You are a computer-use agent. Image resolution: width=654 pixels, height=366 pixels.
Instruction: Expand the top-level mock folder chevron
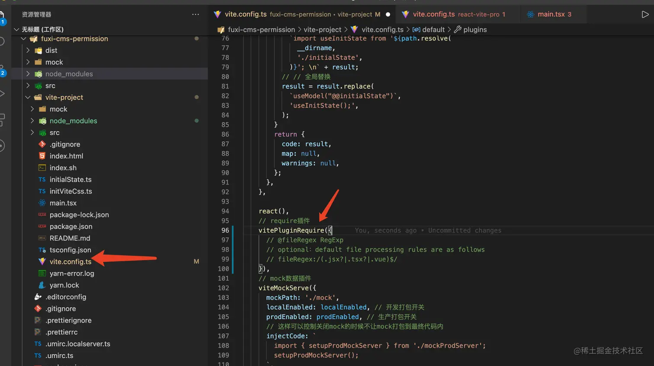coord(28,62)
